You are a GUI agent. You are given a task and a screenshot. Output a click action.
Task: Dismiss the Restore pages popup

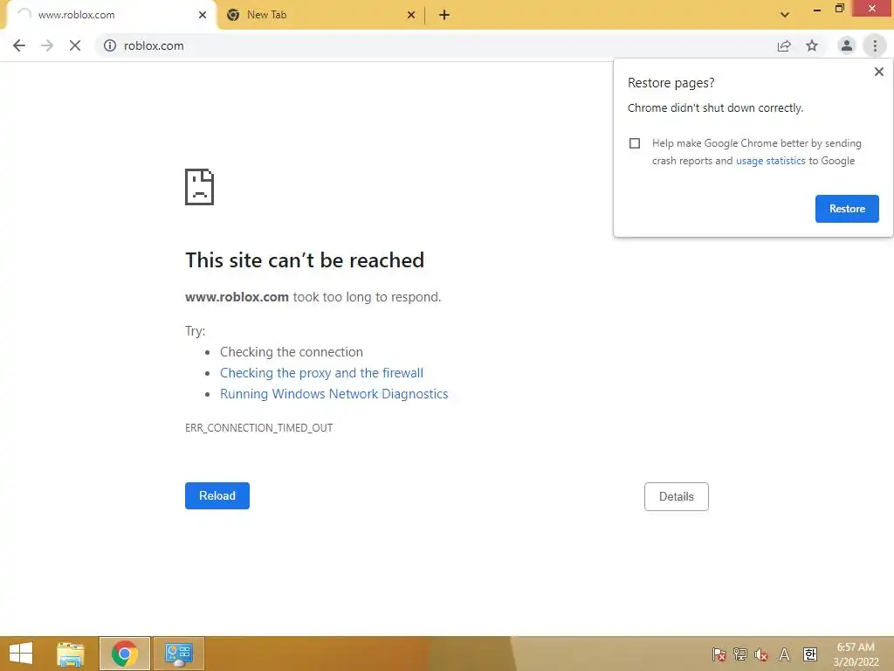878,72
